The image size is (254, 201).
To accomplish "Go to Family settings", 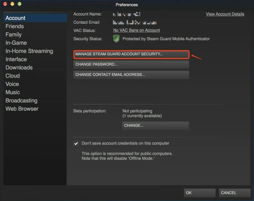I will coord(14,34).
